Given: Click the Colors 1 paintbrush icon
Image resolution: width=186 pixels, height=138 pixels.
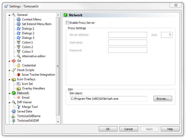Looking at the screenshot, I should 19,42.
